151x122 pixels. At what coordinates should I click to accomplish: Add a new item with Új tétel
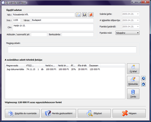click(x=133, y=69)
